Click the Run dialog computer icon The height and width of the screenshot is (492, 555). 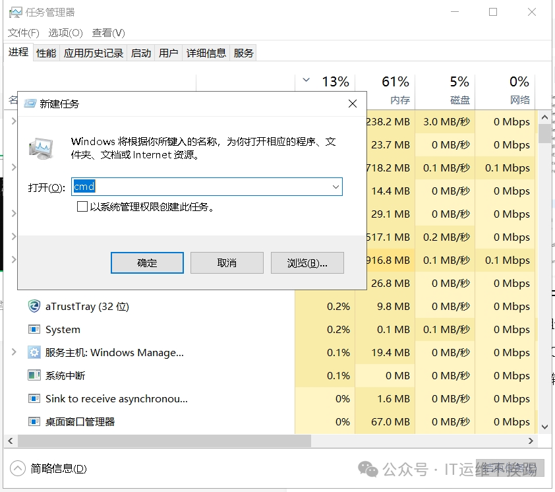41,148
